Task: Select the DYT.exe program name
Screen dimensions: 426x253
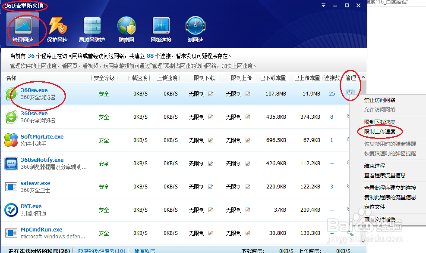Action: click(x=31, y=207)
